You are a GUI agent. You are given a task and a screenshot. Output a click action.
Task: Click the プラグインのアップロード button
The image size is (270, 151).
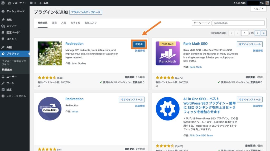pyautogui.click(x=86, y=12)
